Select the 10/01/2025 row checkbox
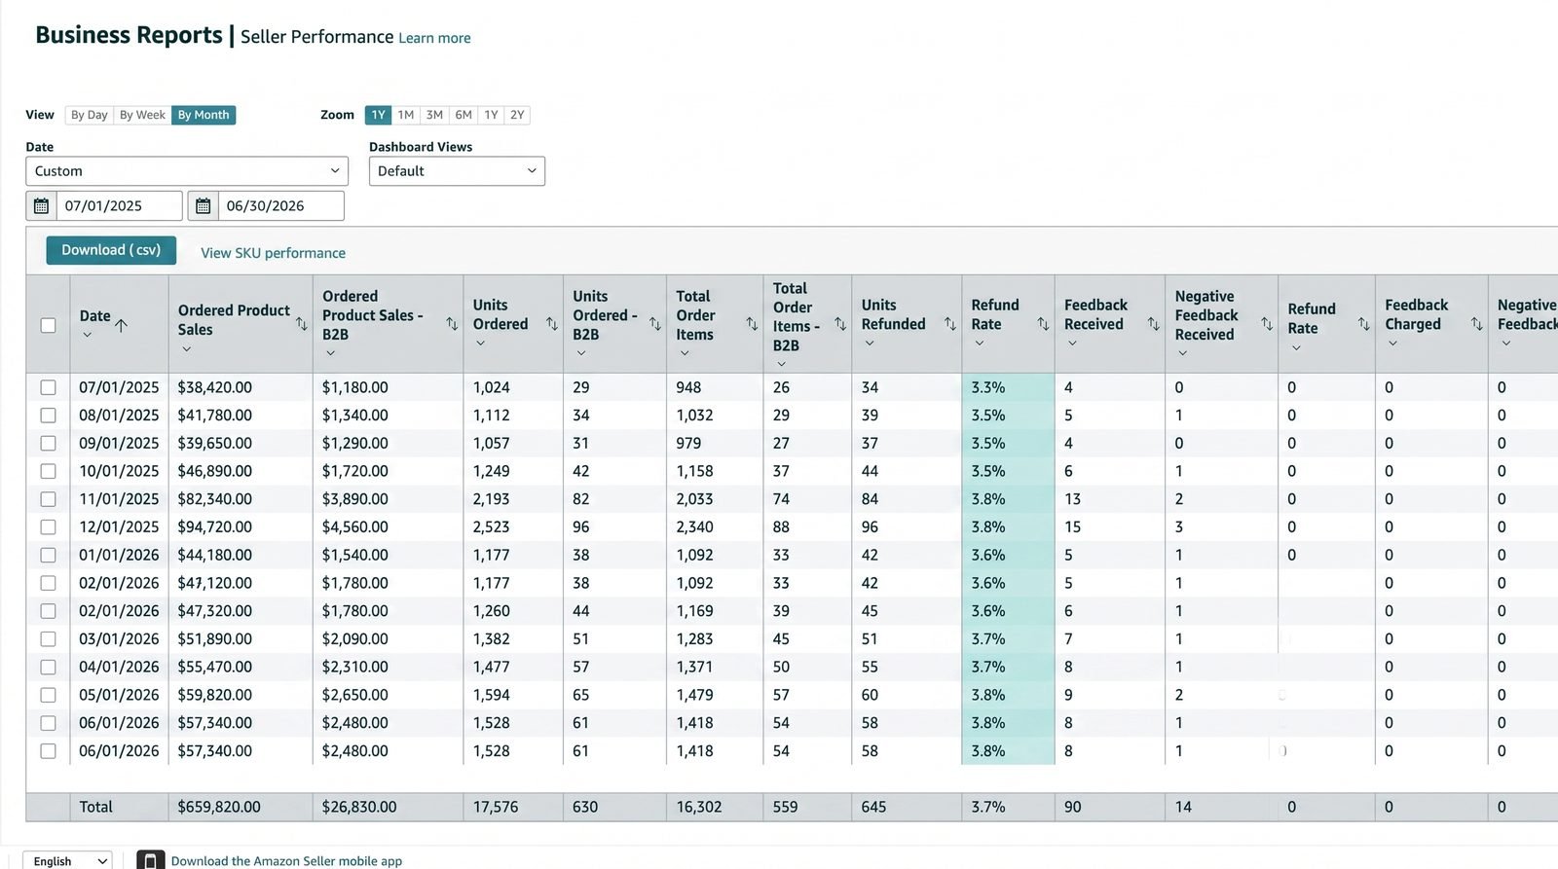This screenshot has width=1558, height=869. pyautogui.click(x=48, y=471)
